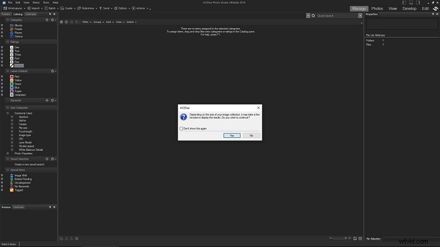
Task: Open Labels (Default) settings gear
Action: (53, 71)
